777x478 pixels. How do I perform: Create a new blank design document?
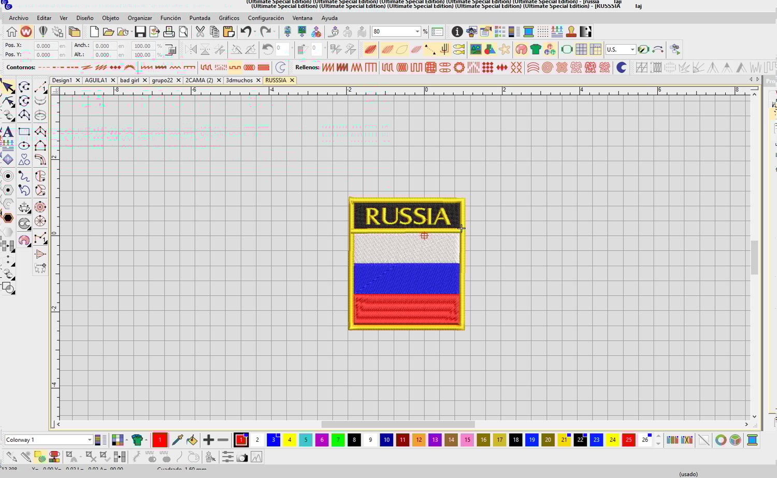coord(94,32)
